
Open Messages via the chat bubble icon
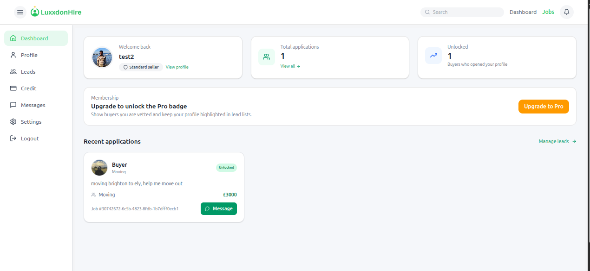13,105
